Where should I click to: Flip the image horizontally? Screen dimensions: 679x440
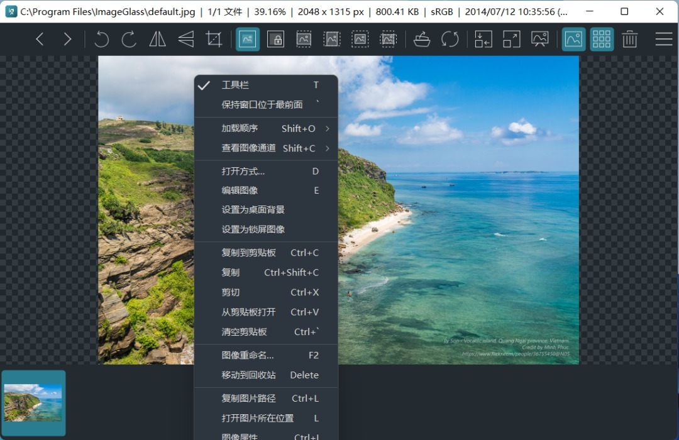157,39
